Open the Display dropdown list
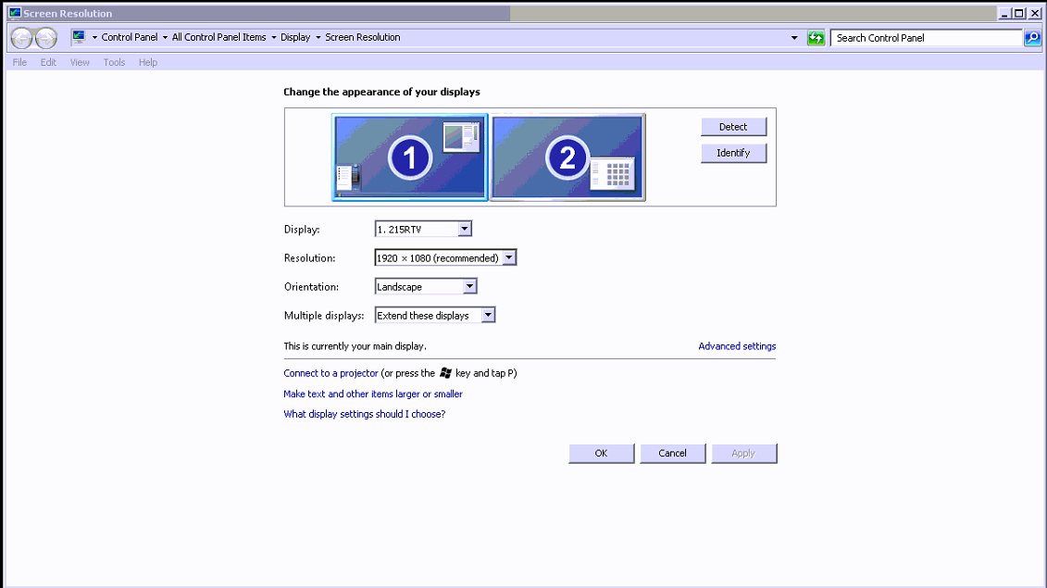This screenshot has height=588, width=1047. click(465, 229)
